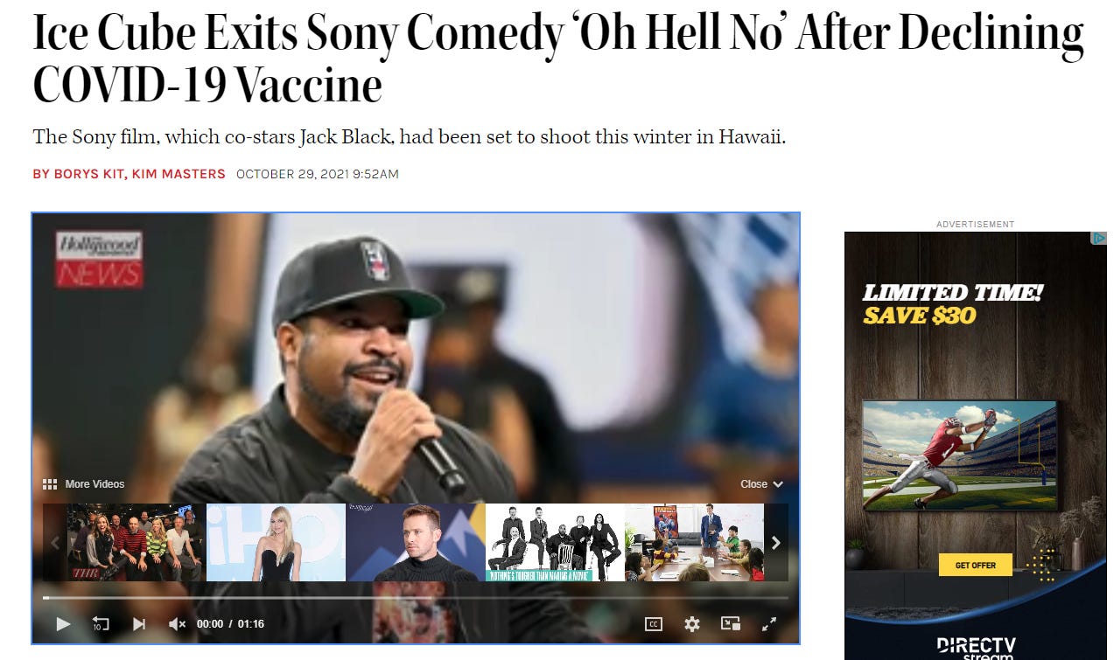Toggle closed captions on the video
1114x660 pixels.
pyautogui.click(x=654, y=623)
